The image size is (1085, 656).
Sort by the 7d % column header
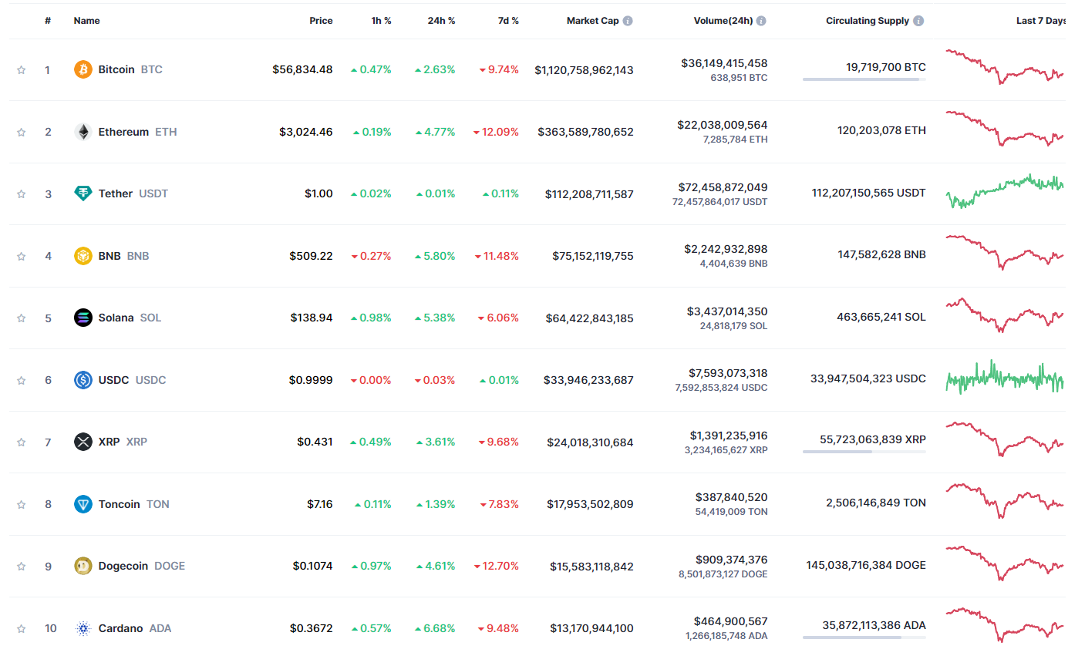pos(508,21)
